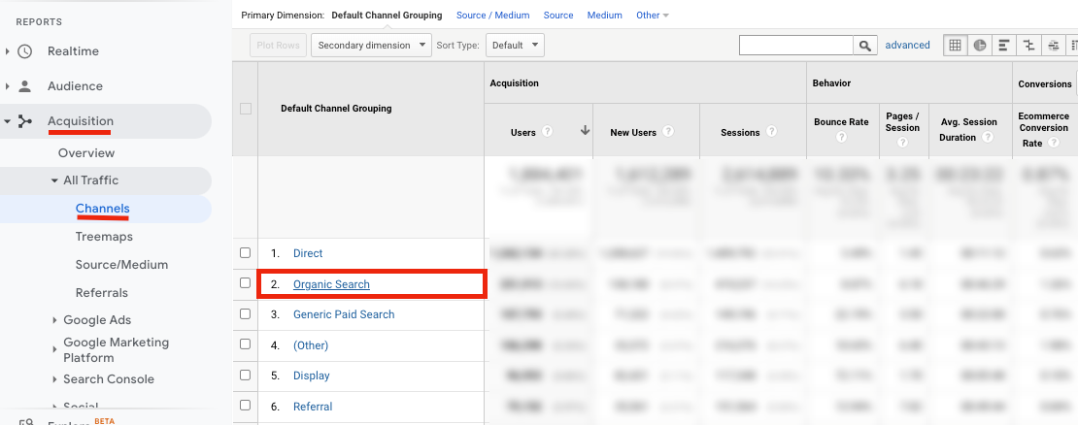Select the bar performance view icon
The height and width of the screenshot is (425, 1078).
click(1004, 46)
